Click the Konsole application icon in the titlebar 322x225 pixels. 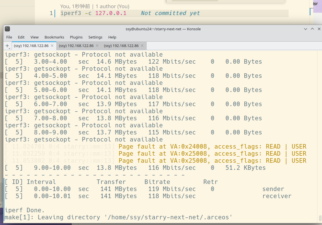(7, 29)
